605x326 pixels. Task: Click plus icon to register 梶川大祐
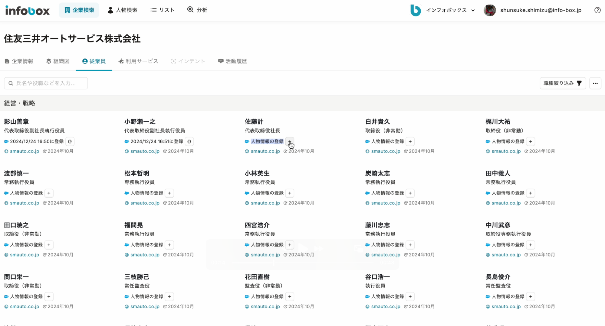tap(531, 141)
